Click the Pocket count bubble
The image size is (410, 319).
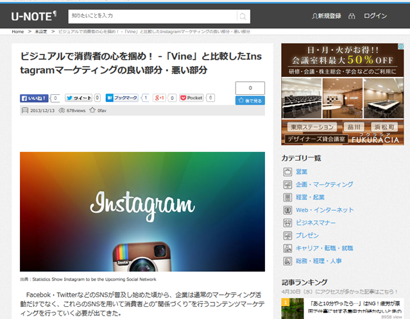click(210, 98)
